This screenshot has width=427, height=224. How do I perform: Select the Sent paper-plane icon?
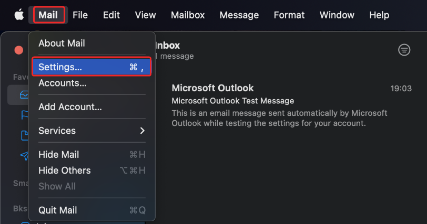coord(24,156)
